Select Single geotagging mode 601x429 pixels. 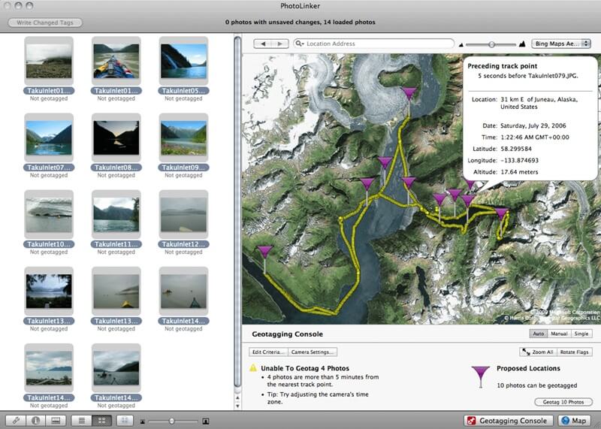[x=581, y=334]
